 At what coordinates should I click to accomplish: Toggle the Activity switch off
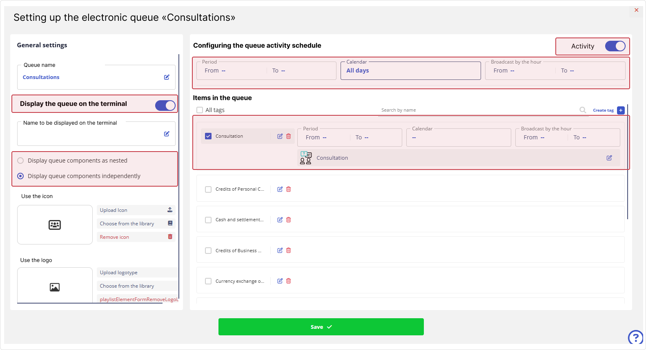(615, 46)
